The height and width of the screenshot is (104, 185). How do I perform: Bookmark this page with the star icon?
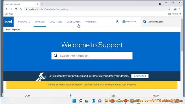pyautogui.click(x=169, y=9)
